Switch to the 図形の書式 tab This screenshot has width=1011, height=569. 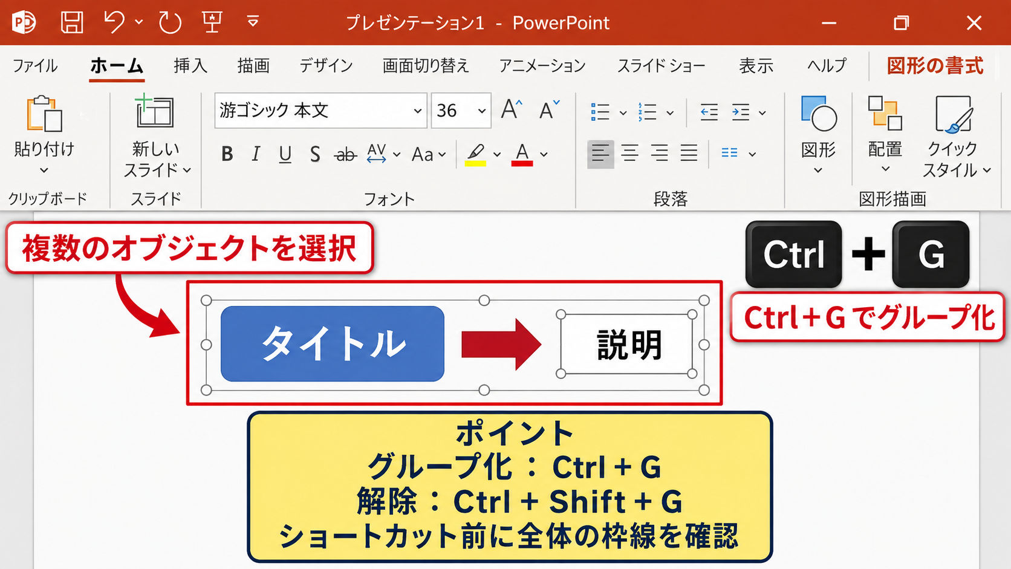coord(935,65)
